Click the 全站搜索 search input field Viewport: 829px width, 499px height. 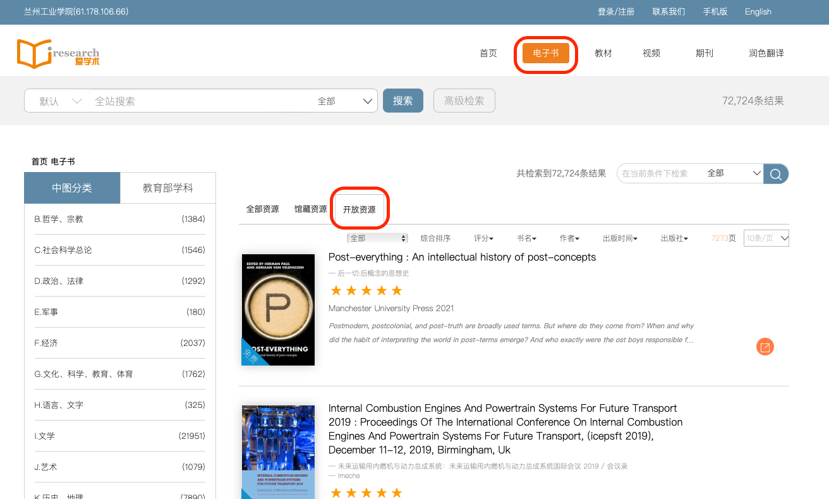tap(202, 101)
